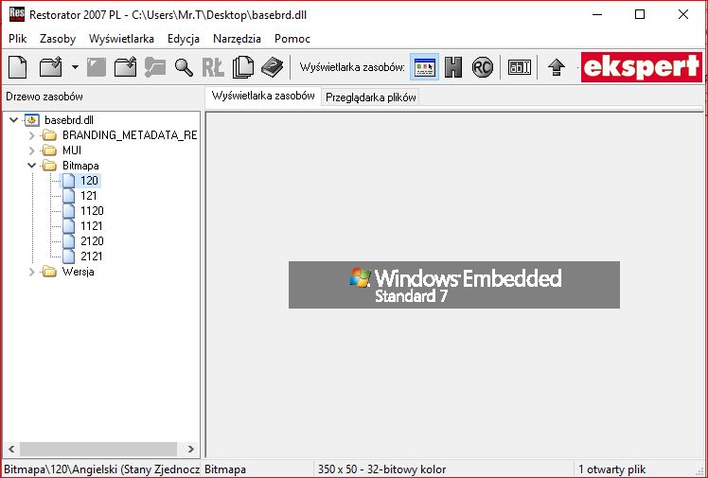The image size is (708, 478).
Task: Click the tree's horizontal scrollbar thumb
Action: pos(98,449)
